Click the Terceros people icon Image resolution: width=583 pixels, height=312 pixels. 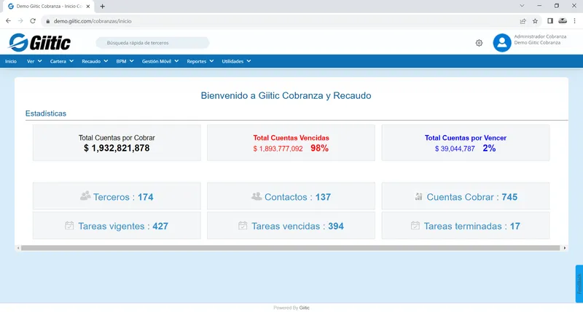point(85,196)
